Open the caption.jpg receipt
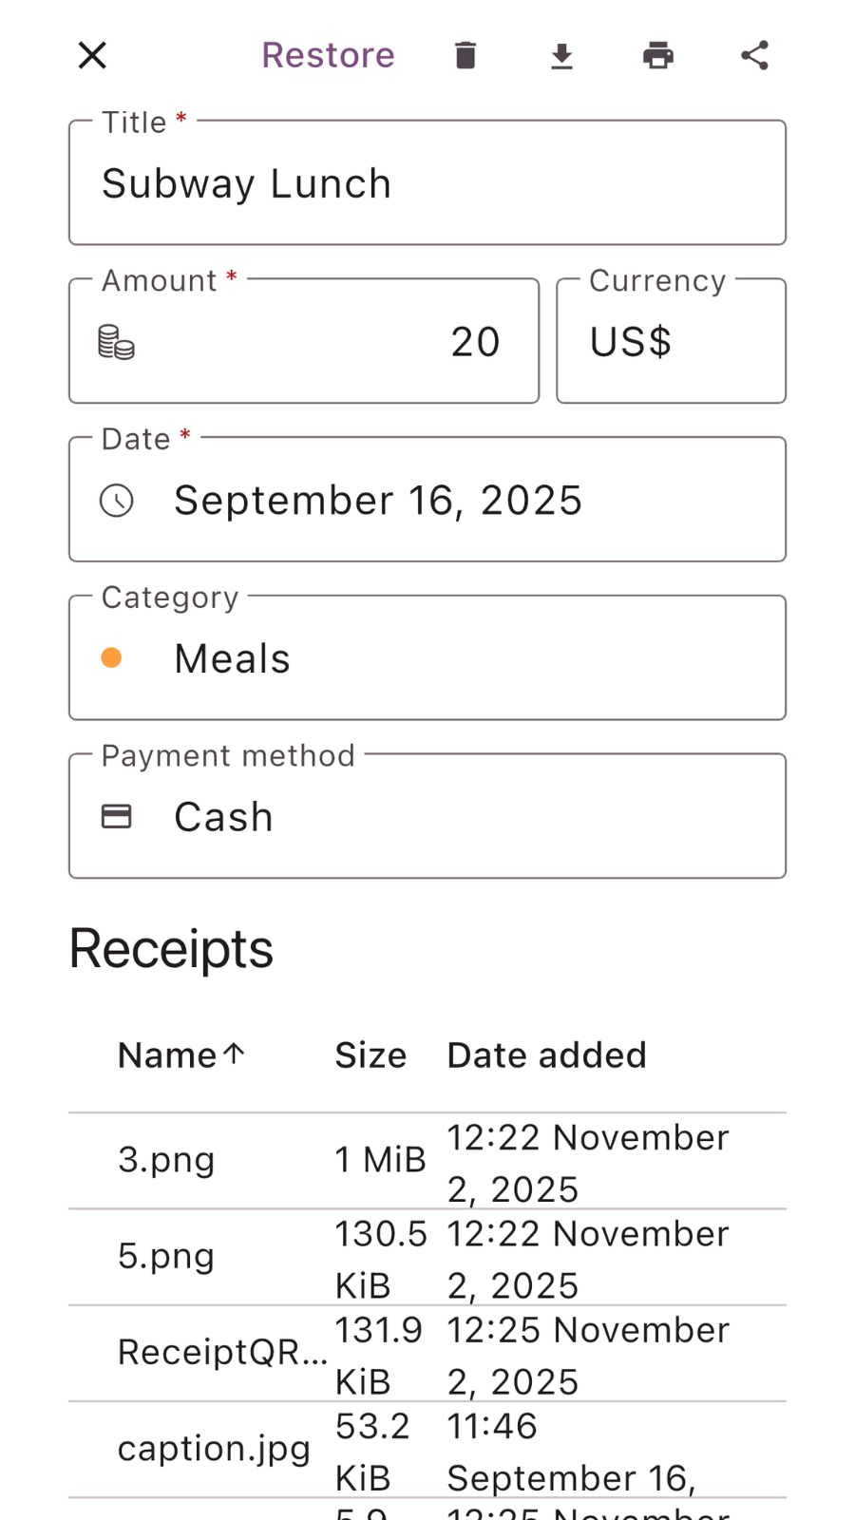Image resolution: width=855 pixels, height=1520 pixels. tap(214, 1449)
